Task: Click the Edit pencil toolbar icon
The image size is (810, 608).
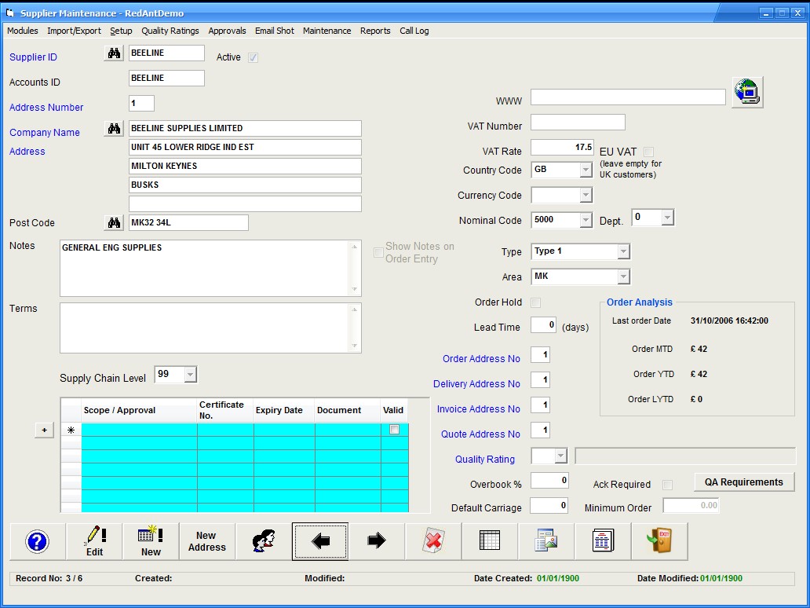Action: [94, 541]
